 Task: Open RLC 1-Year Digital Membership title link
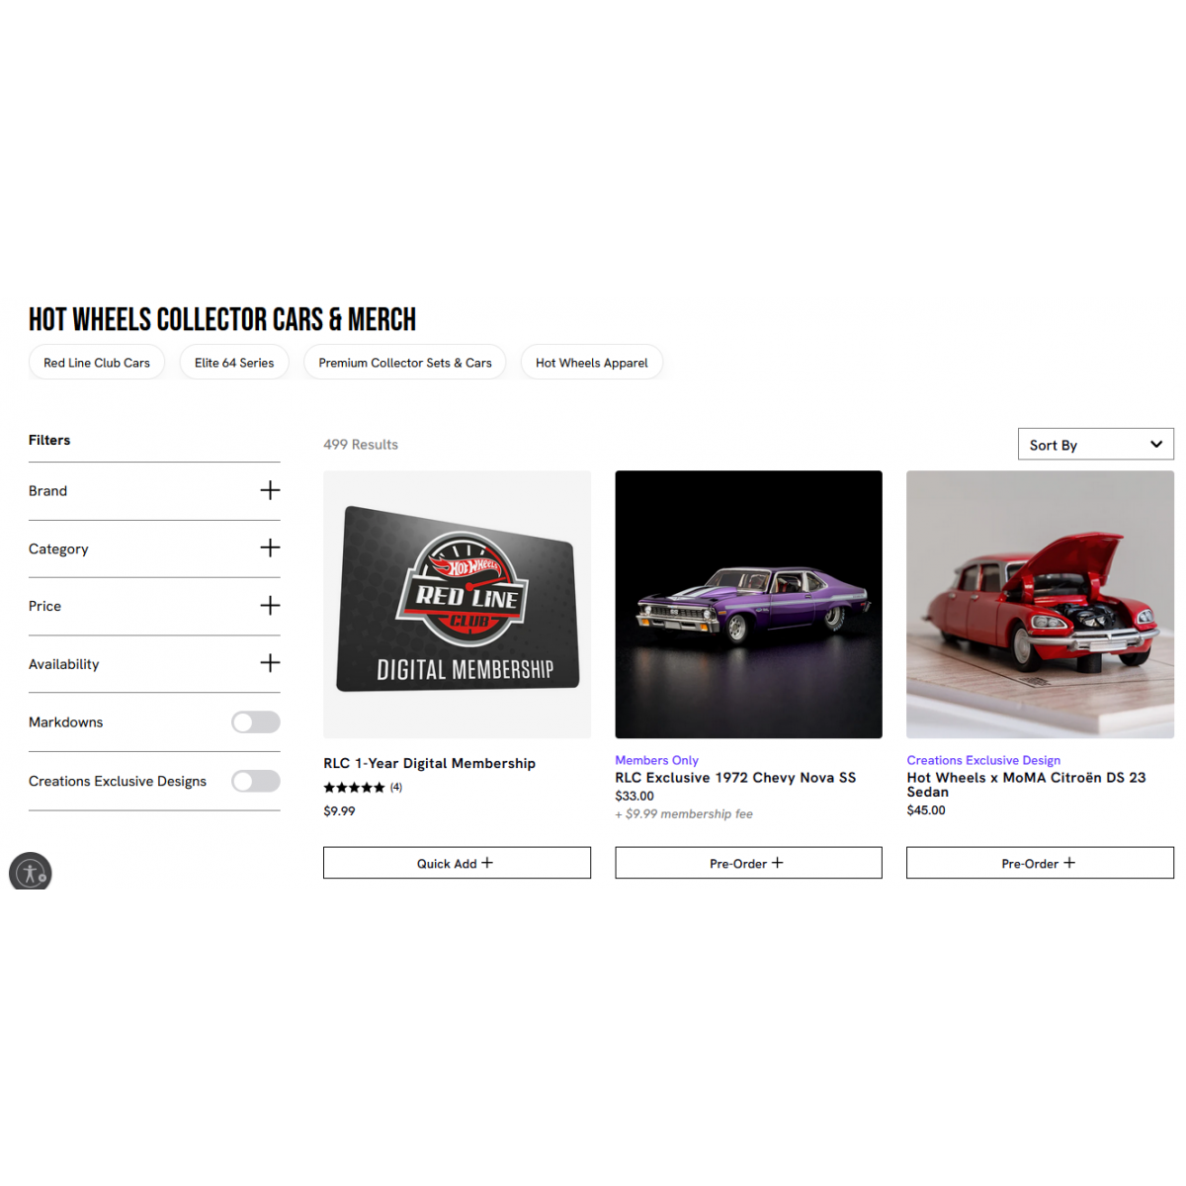coord(429,763)
